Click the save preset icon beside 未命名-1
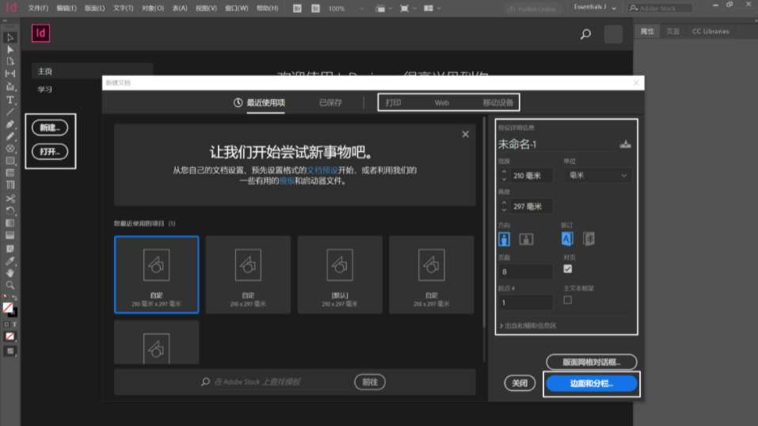This screenshot has width=758, height=426. 625,144
